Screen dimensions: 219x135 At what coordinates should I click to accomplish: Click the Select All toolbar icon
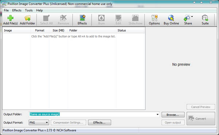point(46,18)
